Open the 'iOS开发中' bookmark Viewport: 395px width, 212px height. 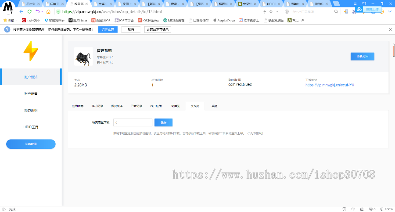[x=31, y=21]
